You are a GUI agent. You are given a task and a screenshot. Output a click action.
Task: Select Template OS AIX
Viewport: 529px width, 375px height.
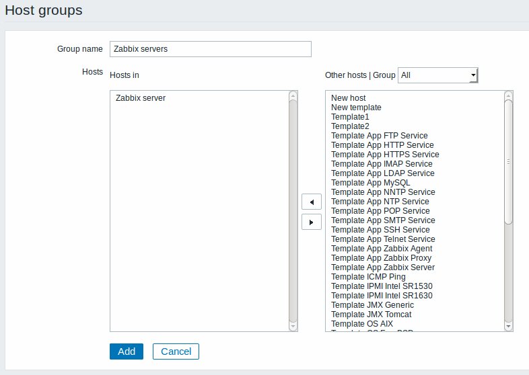pyautogui.click(x=362, y=324)
